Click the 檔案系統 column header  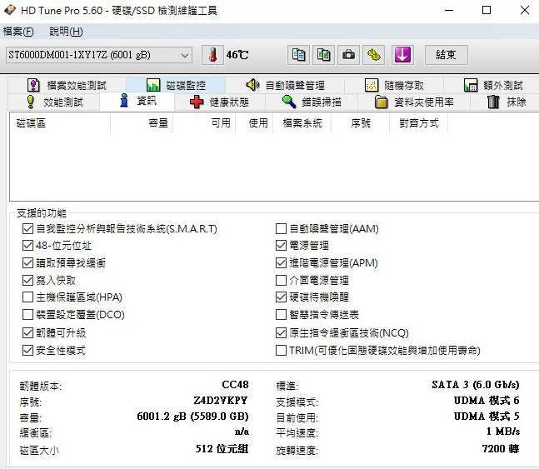tap(302, 123)
